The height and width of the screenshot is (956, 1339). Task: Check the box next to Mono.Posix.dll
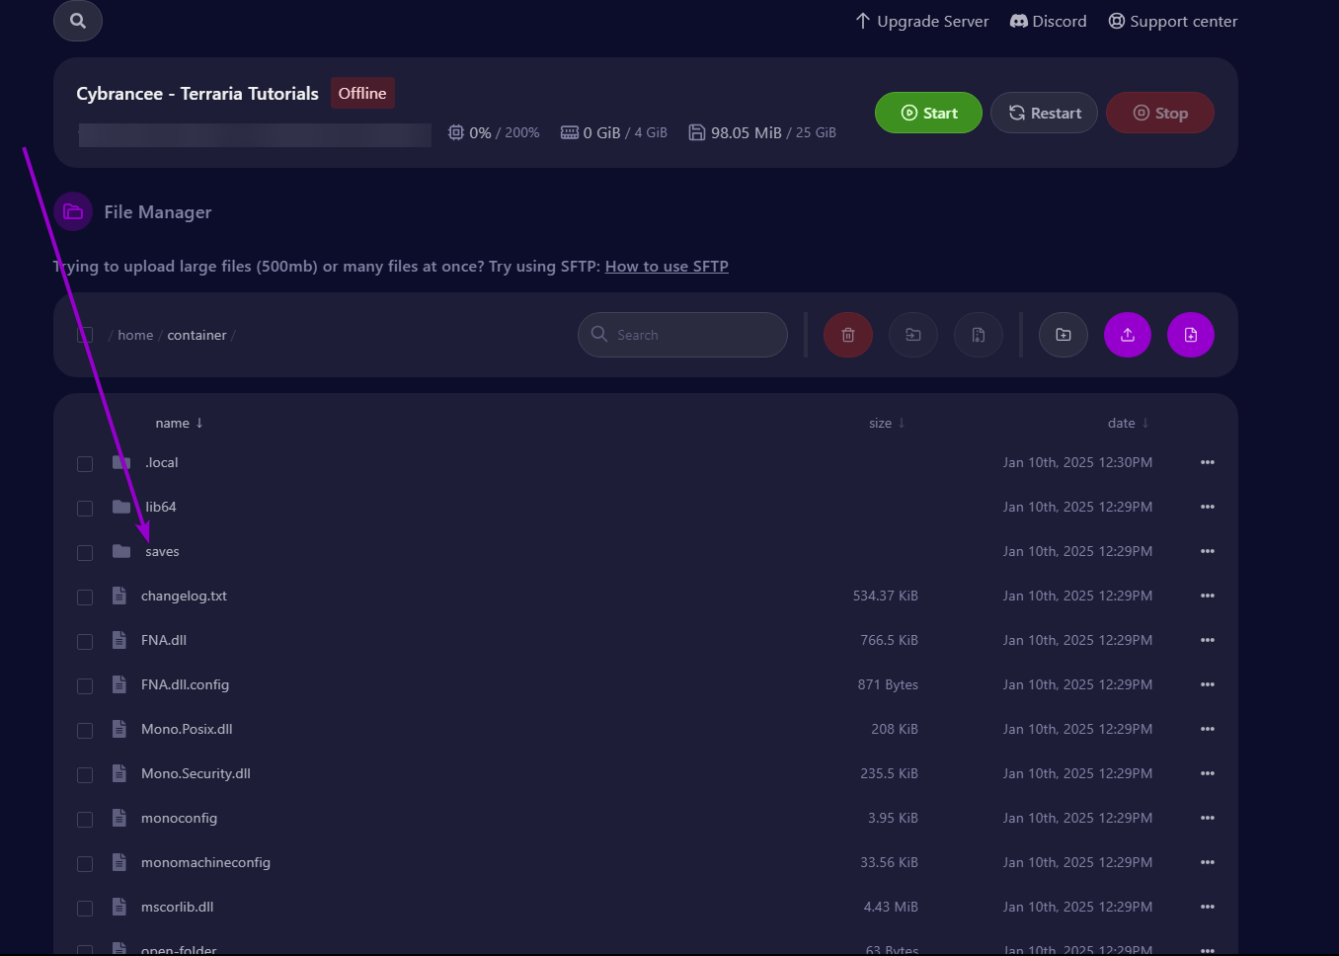click(85, 730)
